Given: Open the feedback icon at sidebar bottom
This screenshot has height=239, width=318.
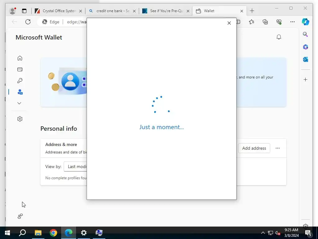Looking at the screenshot, I should 20,216.
